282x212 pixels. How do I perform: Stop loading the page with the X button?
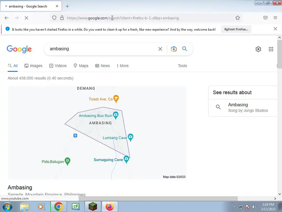click(26, 18)
